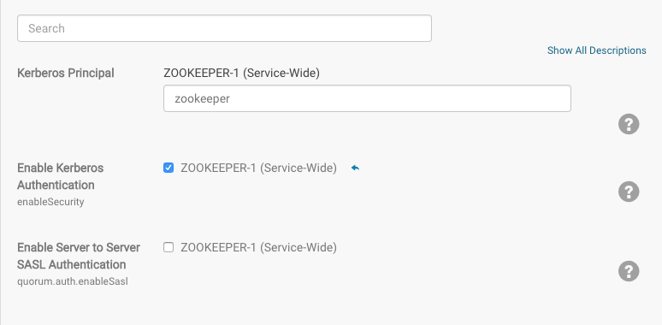Focus the configuration Search box
This screenshot has width=662, height=325.
(224, 28)
